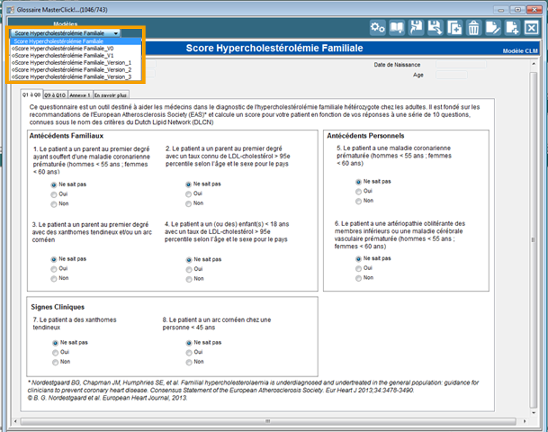Screen dimensions: 548x432
Task: Duplicate the model using the copy-plus icon
Action: (455, 28)
